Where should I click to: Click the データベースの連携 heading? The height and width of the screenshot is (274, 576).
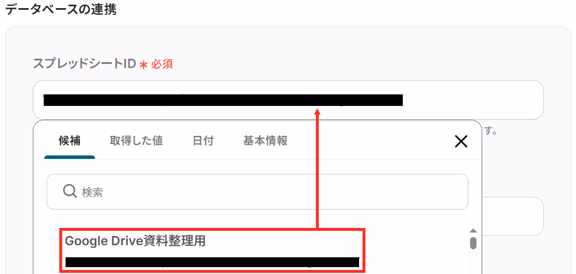pos(61,9)
